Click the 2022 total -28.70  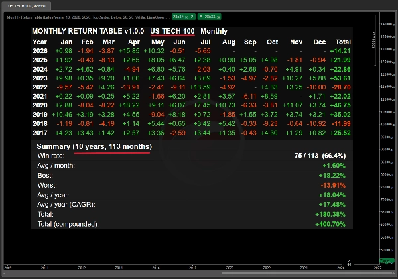(341, 87)
